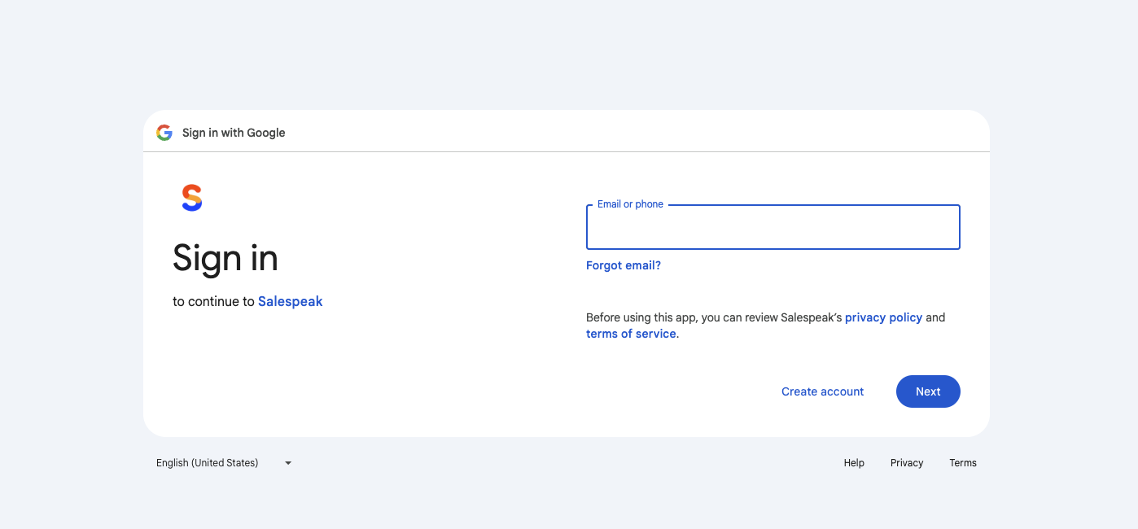Click the "to continue to" text
Screen dimensions: 1138x529
point(213,301)
